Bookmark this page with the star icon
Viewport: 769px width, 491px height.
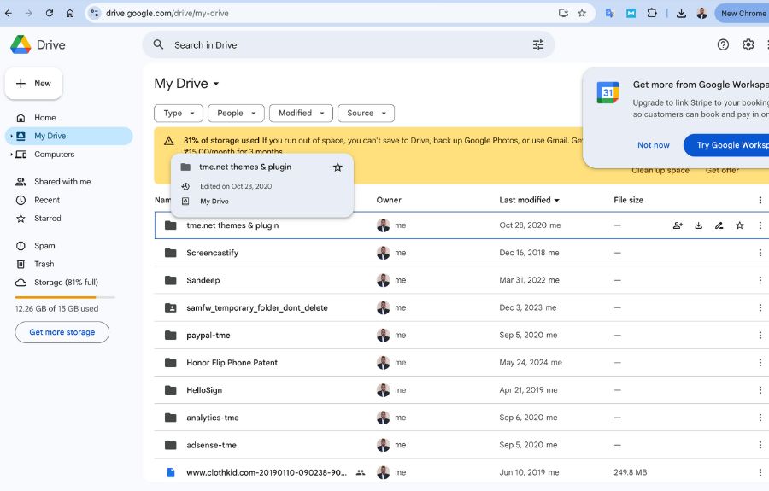coord(582,13)
